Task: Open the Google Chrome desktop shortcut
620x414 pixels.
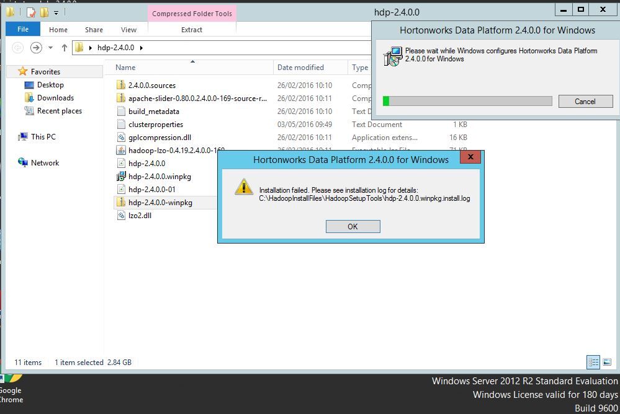Action: pyautogui.click(x=11, y=389)
